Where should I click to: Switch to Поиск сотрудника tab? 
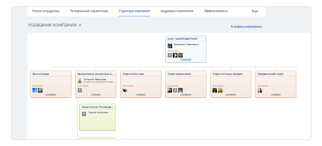click(46, 11)
